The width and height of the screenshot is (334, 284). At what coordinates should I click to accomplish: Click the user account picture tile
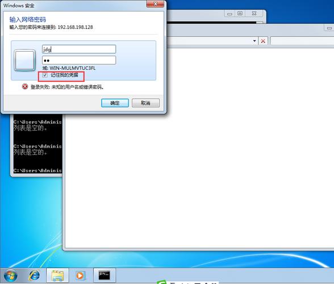(x=25, y=61)
